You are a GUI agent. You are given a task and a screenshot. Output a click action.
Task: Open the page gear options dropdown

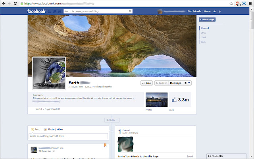coord(187,83)
